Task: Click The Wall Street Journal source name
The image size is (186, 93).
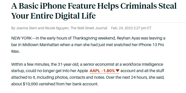Action: (89, 28)
